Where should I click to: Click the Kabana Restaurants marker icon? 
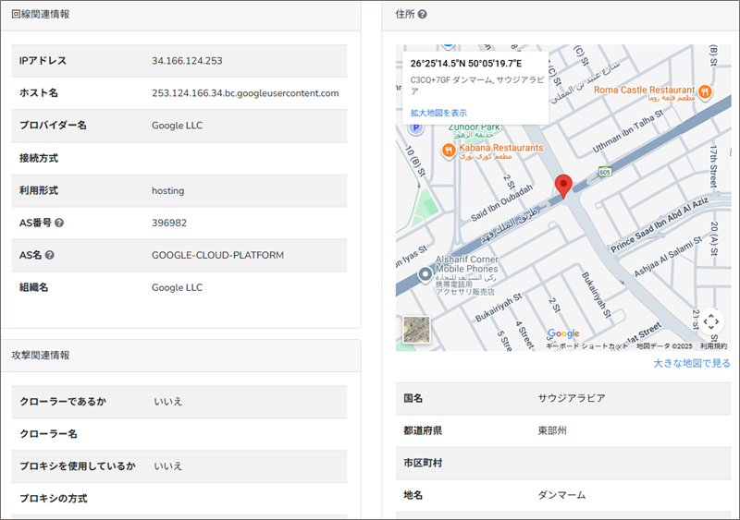tap(448, 149)
